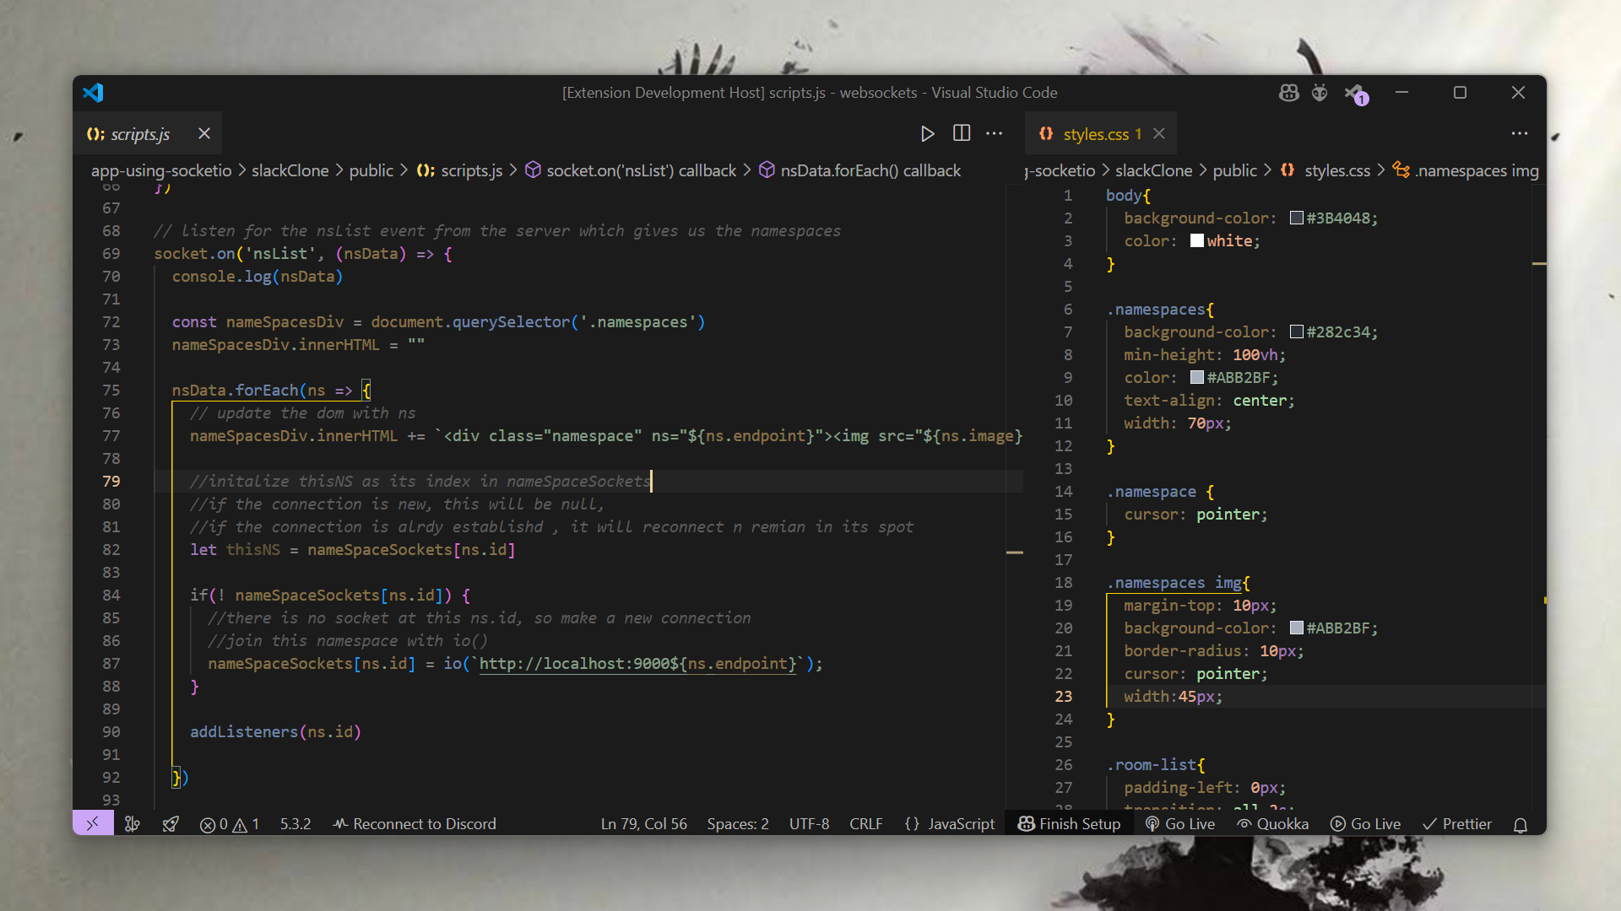Click Reconnect to Discord
Viewport: 1621px width, 911px height.
point(415,824)
